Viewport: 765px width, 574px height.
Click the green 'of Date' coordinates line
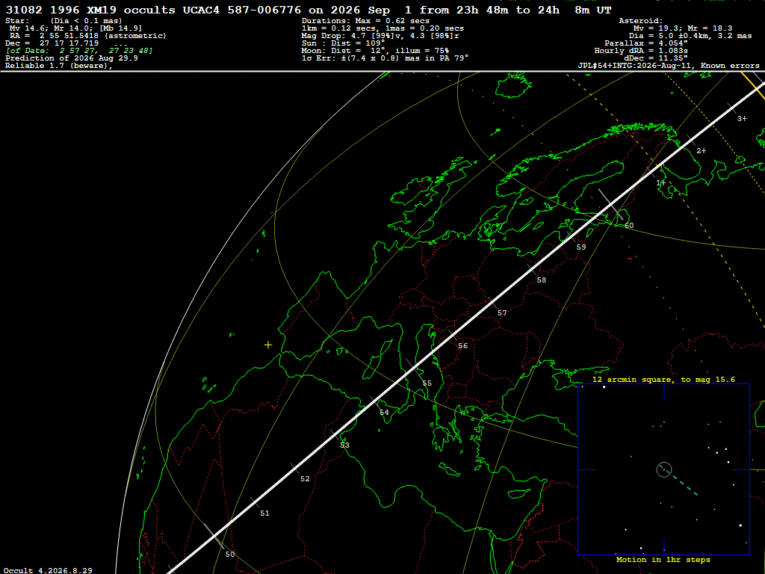tap(79, 51)
